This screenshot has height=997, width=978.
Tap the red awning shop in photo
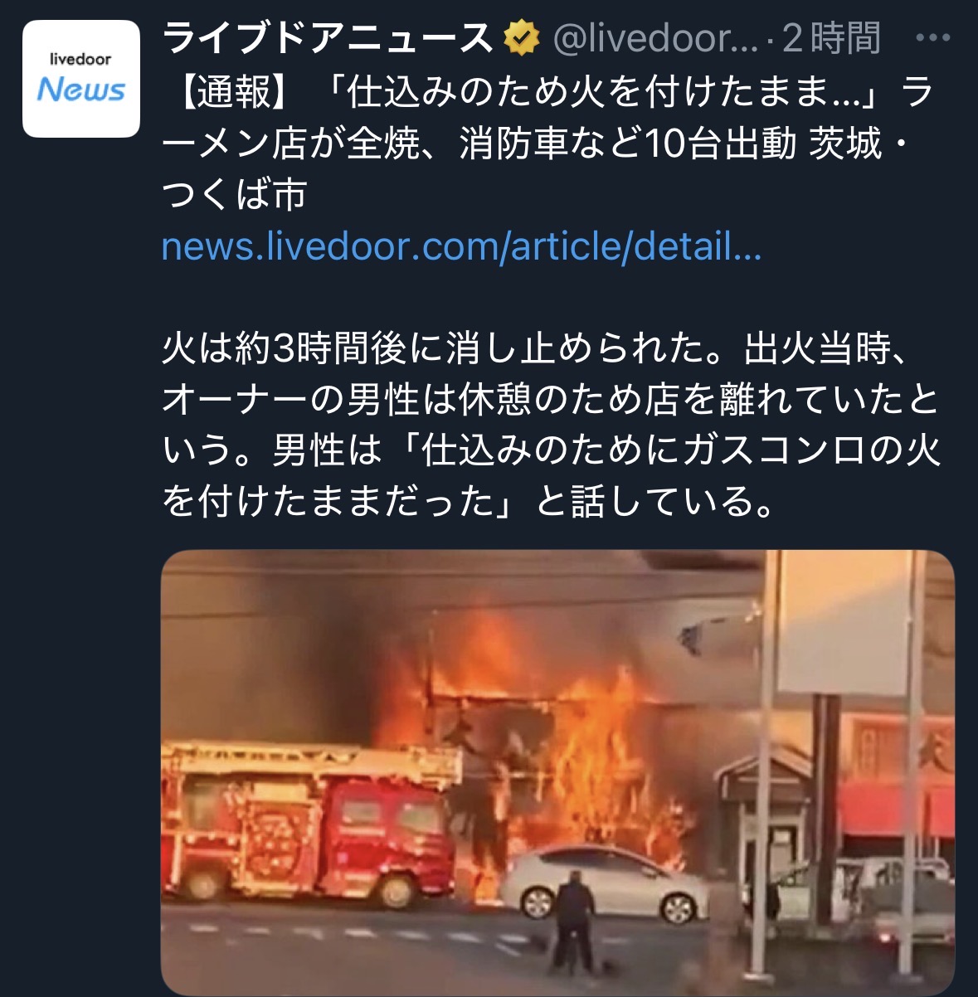click(896, 780)
